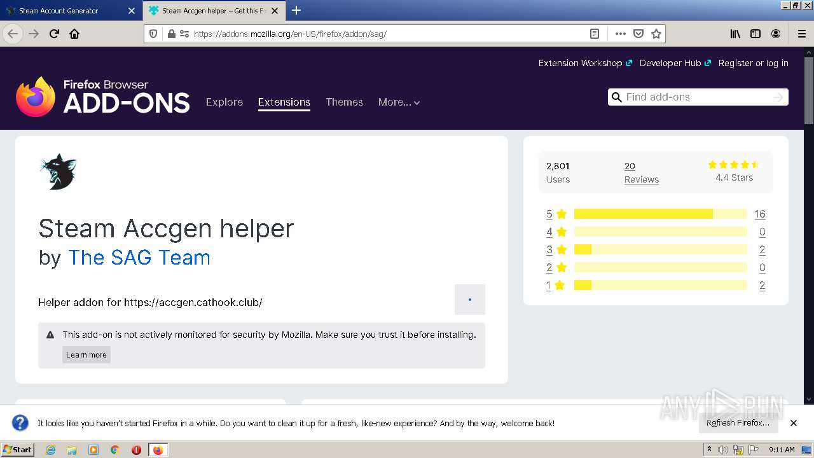Image resolution: width=814 pixels, height=458 pixels.
Task: Open the Explore section
Action: point(224,102)
